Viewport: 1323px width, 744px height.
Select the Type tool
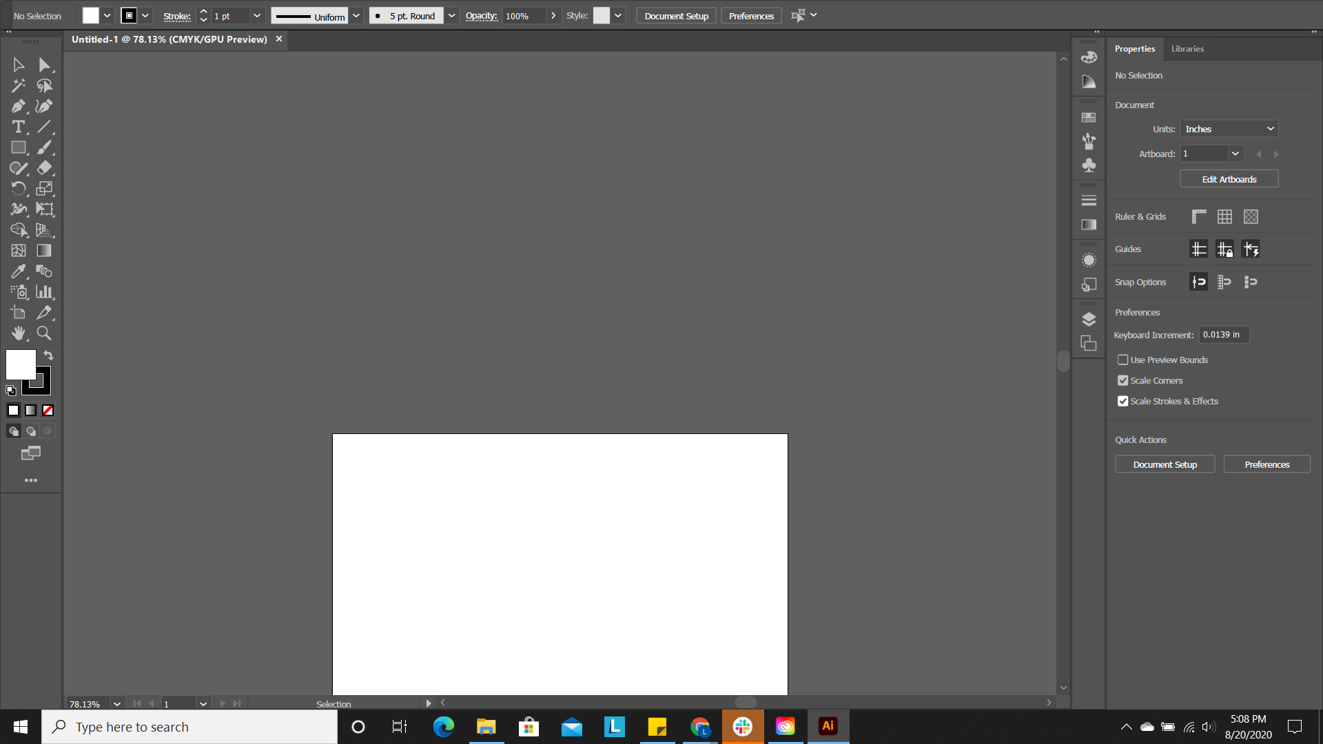18,127
